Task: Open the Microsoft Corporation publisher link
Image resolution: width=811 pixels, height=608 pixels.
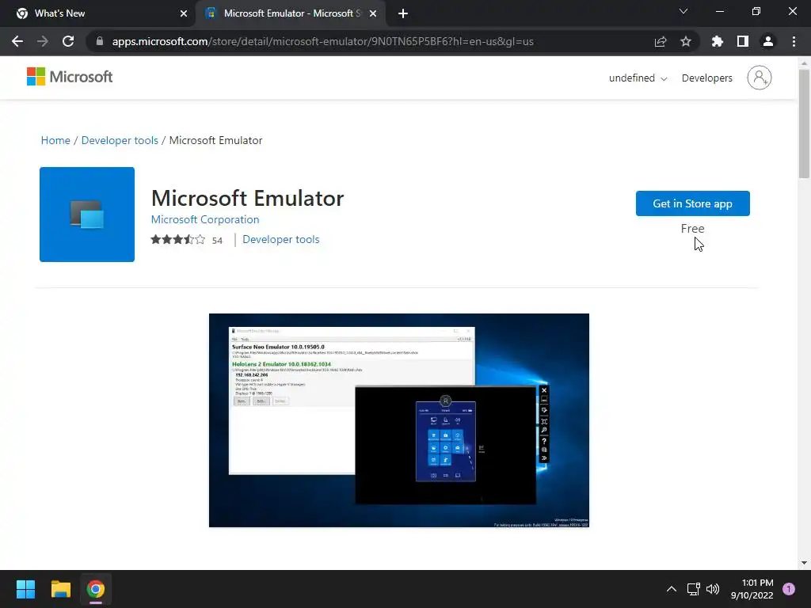Action: pos(205,220)
